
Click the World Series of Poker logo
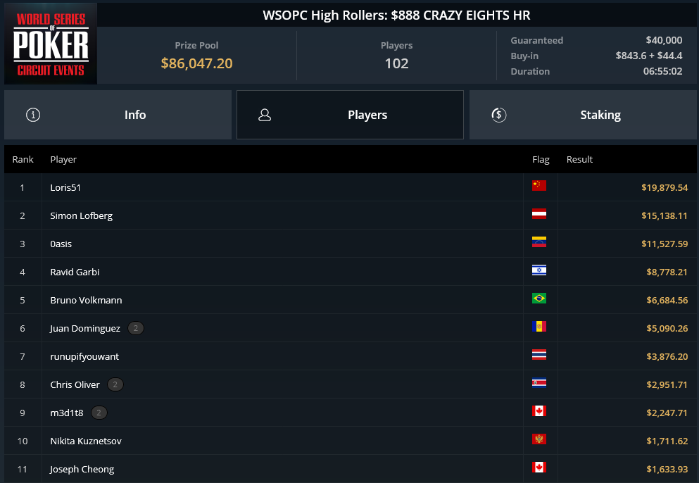point(51,44)
